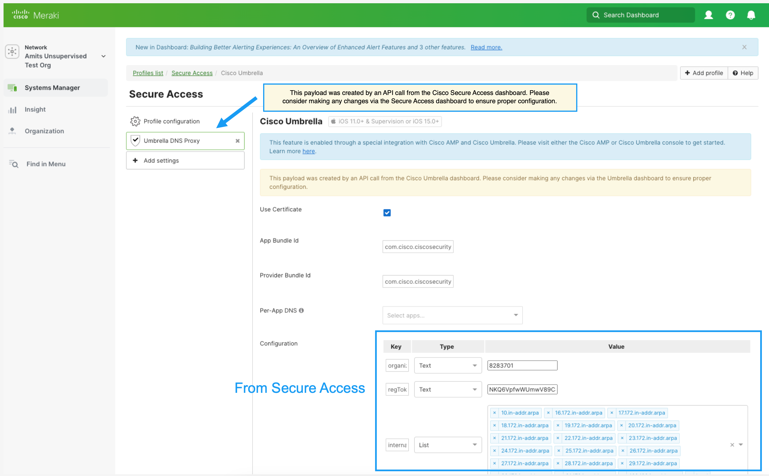The height and width of the screenshot is (476, 769).
Task: Click the Find in Menu search icon
Action: tap(13, 164)
